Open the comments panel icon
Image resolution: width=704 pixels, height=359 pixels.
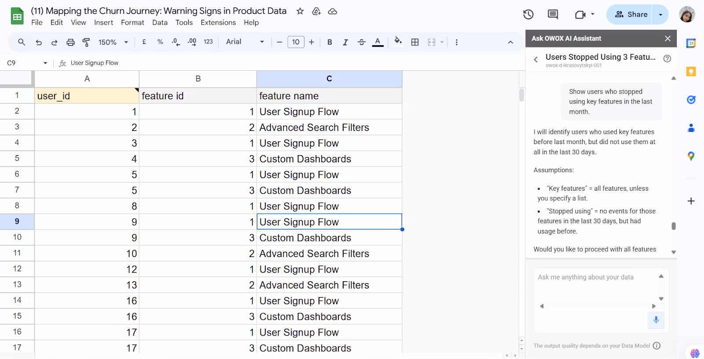coord(553,15)
